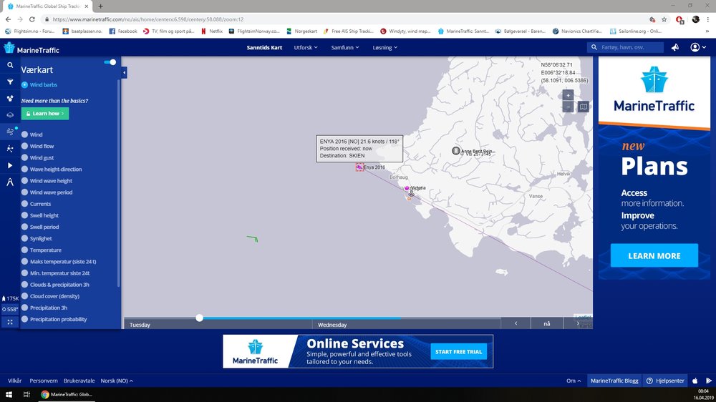The width and height of the screenshot is (716, 402).
Task: Click the 175K vessels counter
Action: point(10,298)
